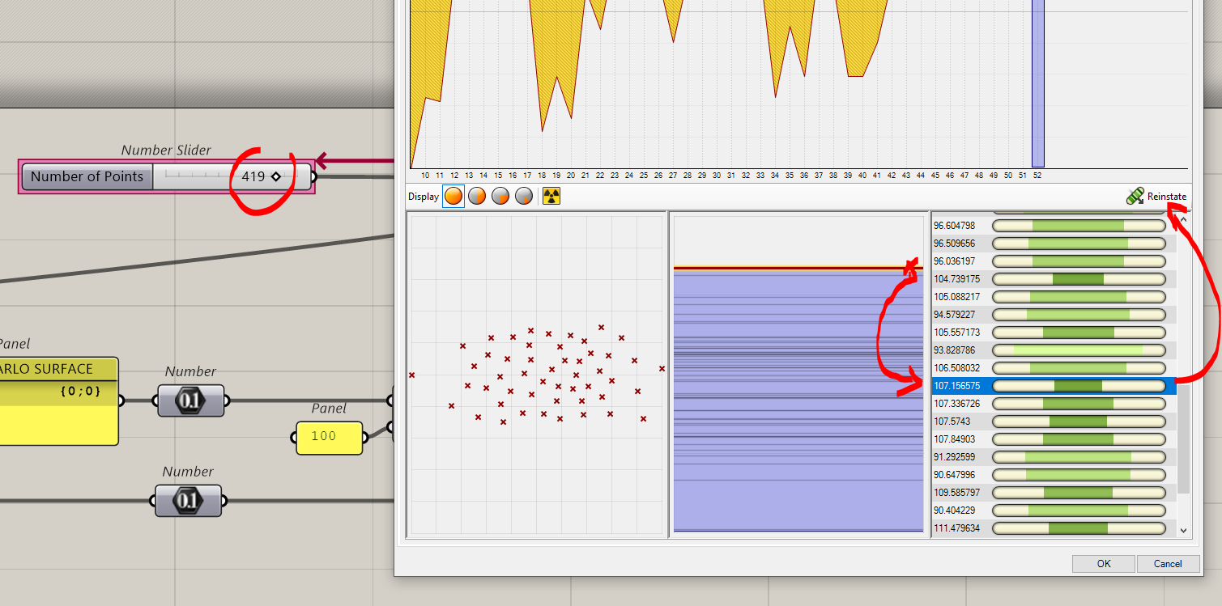Viewport: 1222px width, 606px height.
Task: Select genome row 104.739175
Action: (1054, 279)
